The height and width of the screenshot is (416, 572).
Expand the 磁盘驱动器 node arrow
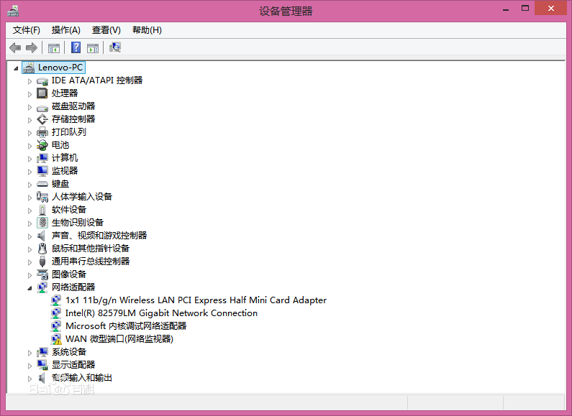29,107
